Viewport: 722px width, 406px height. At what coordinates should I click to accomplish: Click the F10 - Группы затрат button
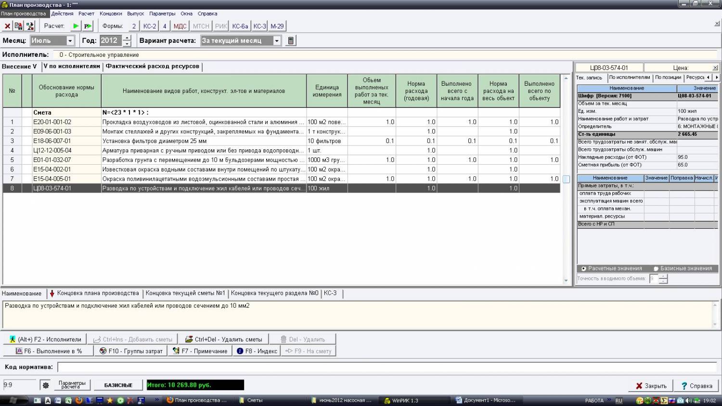coord(130,351)
